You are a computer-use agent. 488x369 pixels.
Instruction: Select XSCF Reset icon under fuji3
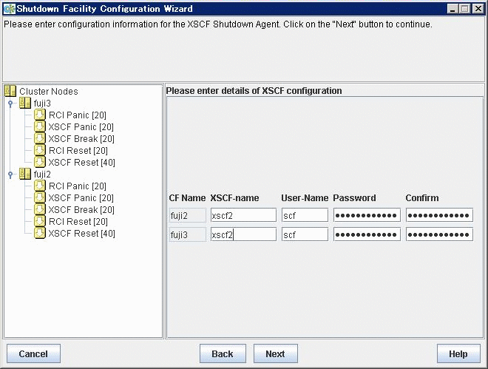(x=40, y=162)
